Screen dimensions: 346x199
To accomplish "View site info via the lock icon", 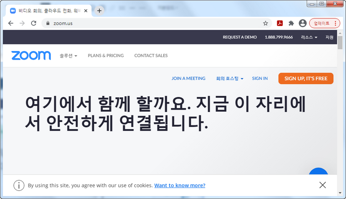I will 48,23.
